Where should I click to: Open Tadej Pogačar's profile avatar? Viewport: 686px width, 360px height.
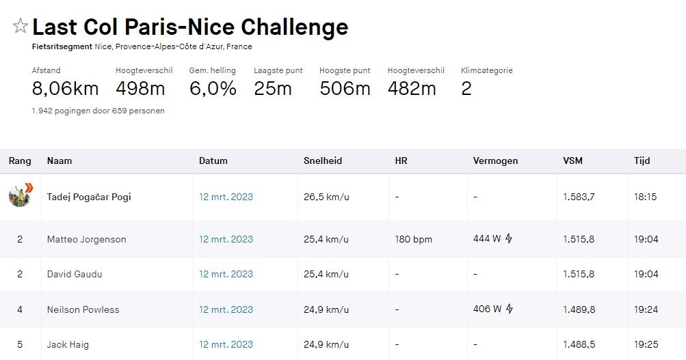(x=20, y=195)
